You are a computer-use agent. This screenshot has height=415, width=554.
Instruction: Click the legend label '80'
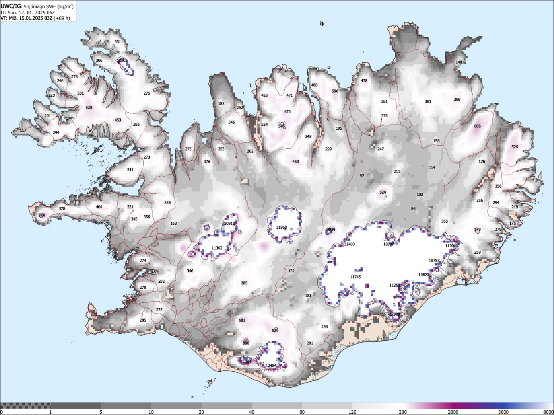(x=302, y=412)
